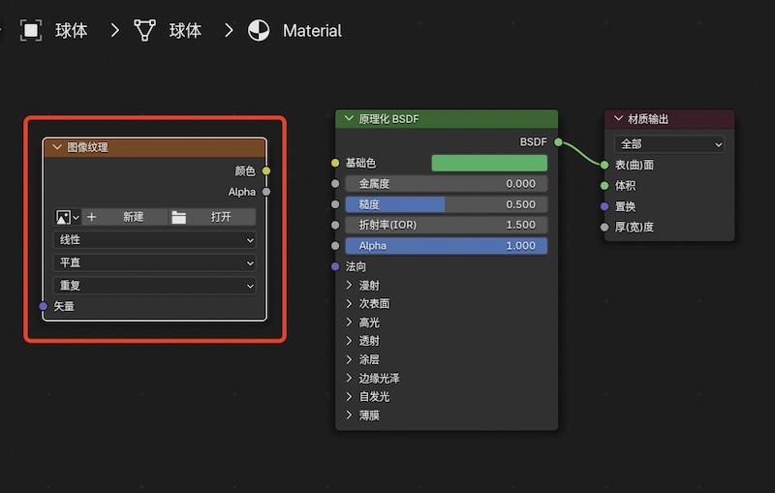Click the Material sphere icon in breadcrumb
This screenshot has width=775, height=493.
(x=259, y=31)
